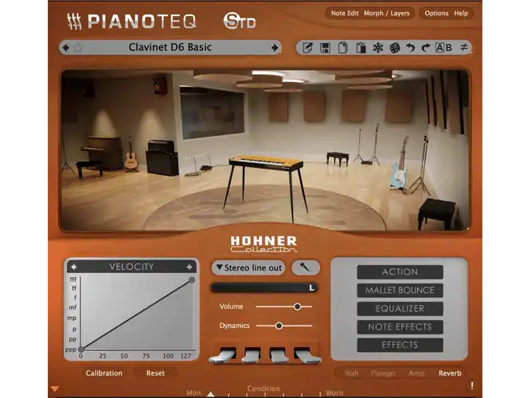Click the Condition slider marker
The height and width of the screenshot is (398, 531).
click(211, 394)
